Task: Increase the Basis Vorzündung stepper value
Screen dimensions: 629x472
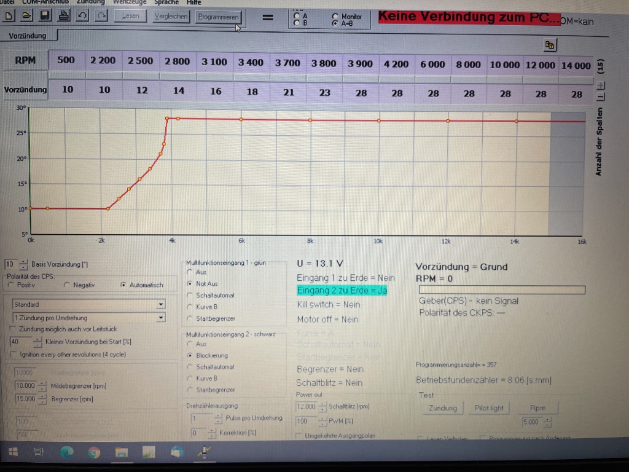Action: click(23, 262)
